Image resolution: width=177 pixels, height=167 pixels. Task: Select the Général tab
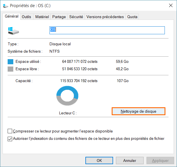12,16
